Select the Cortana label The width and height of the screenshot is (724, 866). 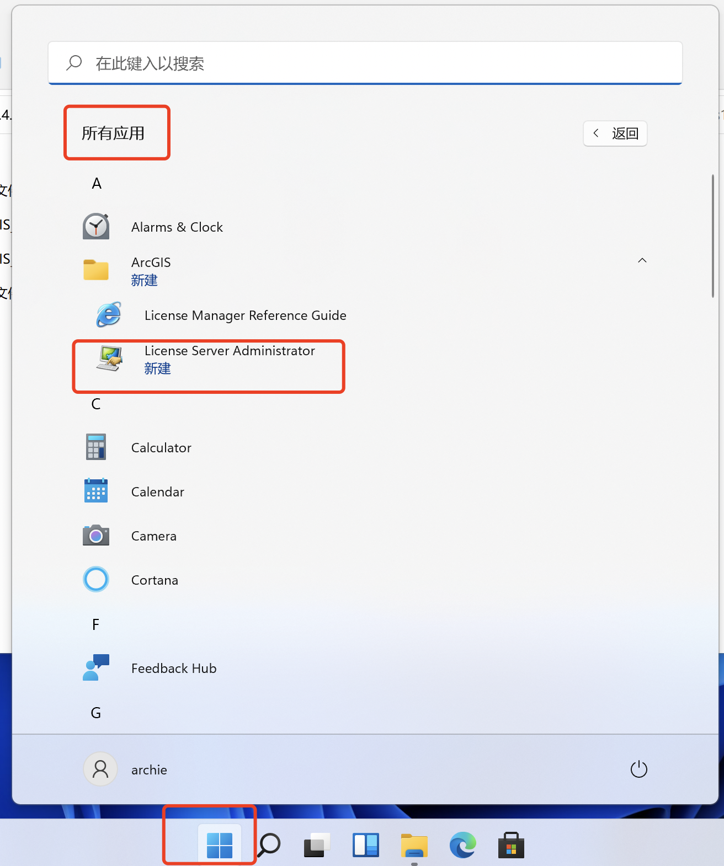pyautogui.click(x=155, y=580)
